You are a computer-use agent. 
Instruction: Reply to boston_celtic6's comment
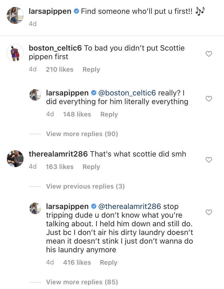pyautogui.click(x=91, y=69)
